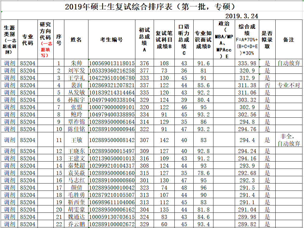Select the remark cell 非全，自动放弃

point(288,140)
